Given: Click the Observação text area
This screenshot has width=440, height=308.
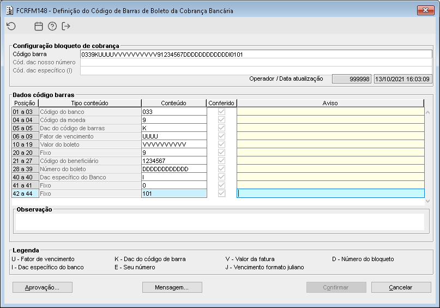Looking at the screenshot, I should click(220, 222).
